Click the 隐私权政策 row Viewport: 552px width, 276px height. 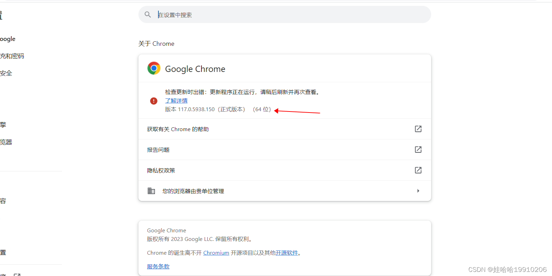click(285, 170)
